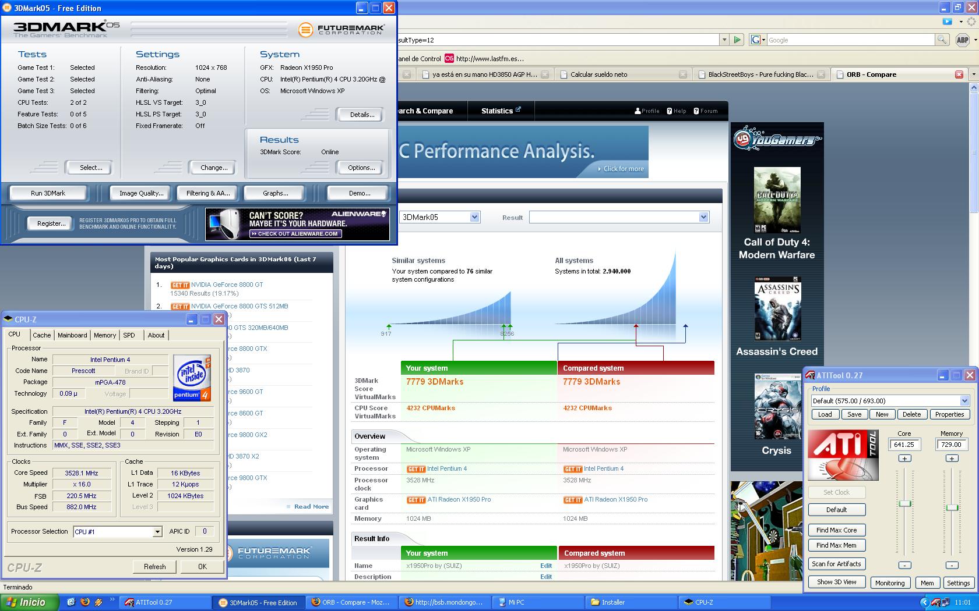Screen dimensions: 979x611
Task: Close the ORB - Compare browser tab
Action: pyautogui.click(x=959, y=74)
